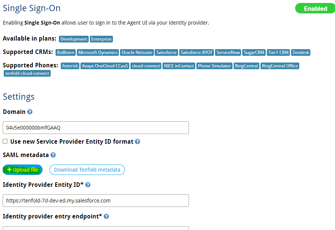Open the SAML metadata help icon
Image resolution: width=335 pixels, height=230 pixels.
click(x=53, y=155)
